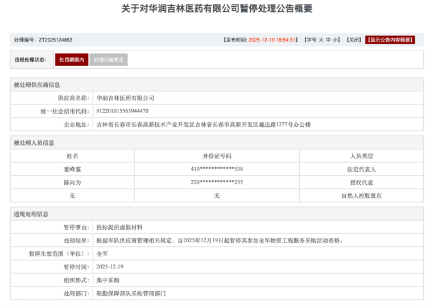Click the 关闭 link in top bar
Viewport: 438px width, 306px height.
pos(354,40)
